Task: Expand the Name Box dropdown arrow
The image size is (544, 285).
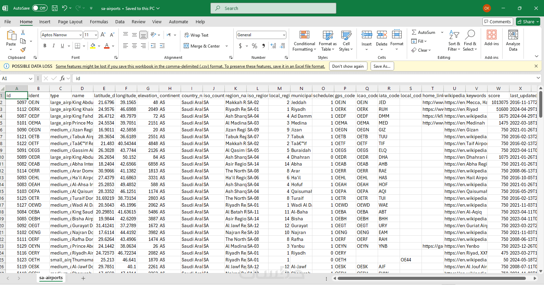Action: (30, 79)
